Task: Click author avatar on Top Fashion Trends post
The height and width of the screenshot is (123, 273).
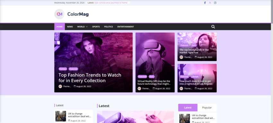Action: tap(60, 86)
